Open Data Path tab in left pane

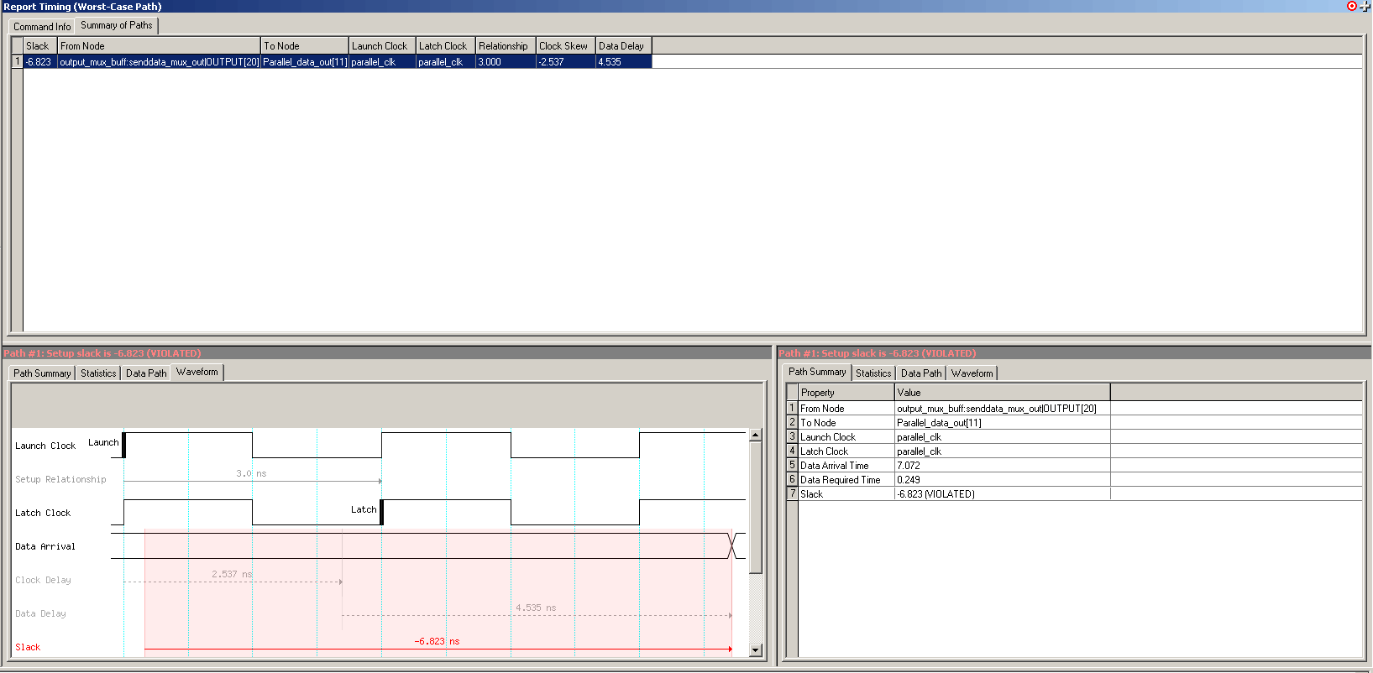(146, 373)
